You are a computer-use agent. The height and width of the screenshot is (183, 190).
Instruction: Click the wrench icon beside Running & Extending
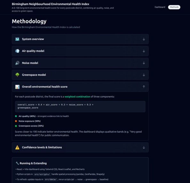pyautogui.click(x=17, y=163)
